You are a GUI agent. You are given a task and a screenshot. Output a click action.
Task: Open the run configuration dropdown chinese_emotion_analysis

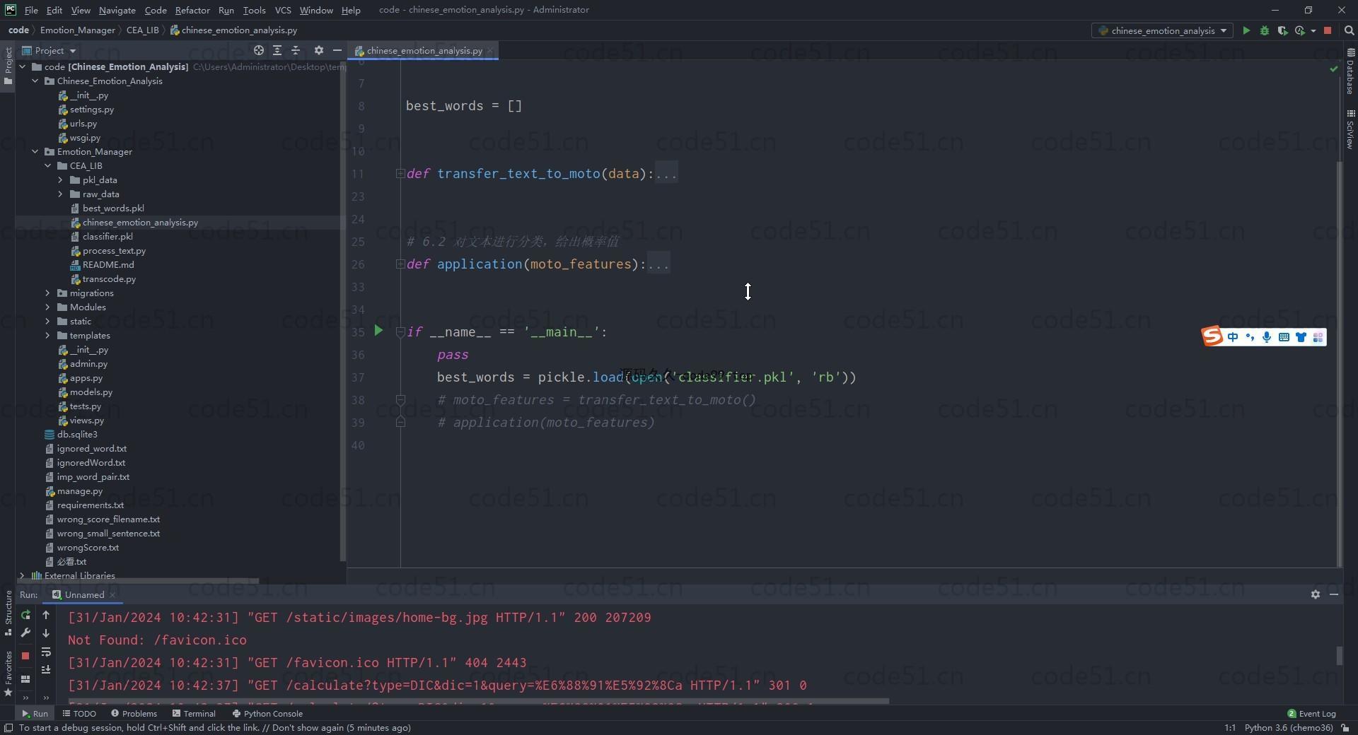[1163, 30]
